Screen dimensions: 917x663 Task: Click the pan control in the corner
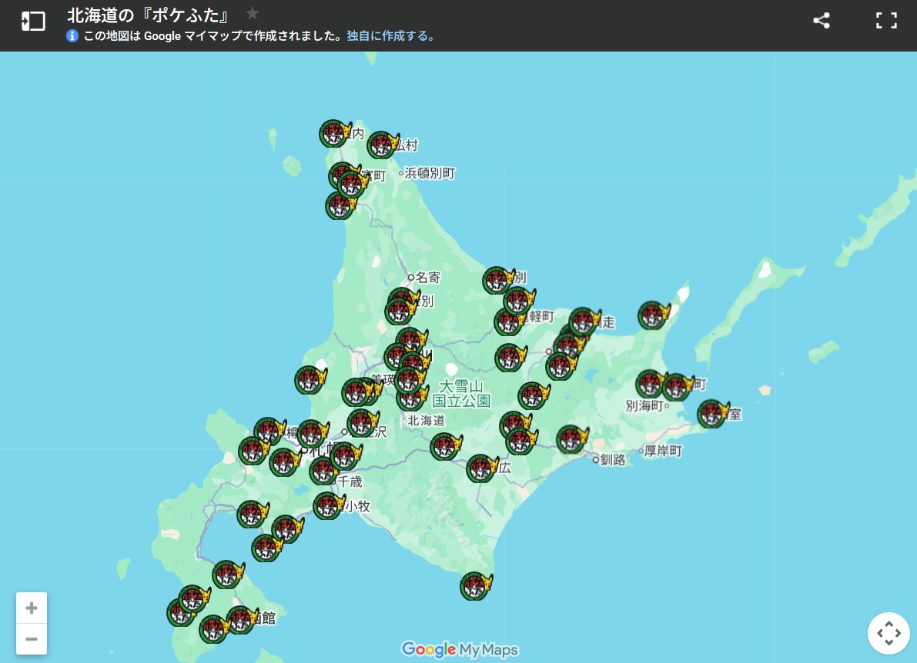889,634
